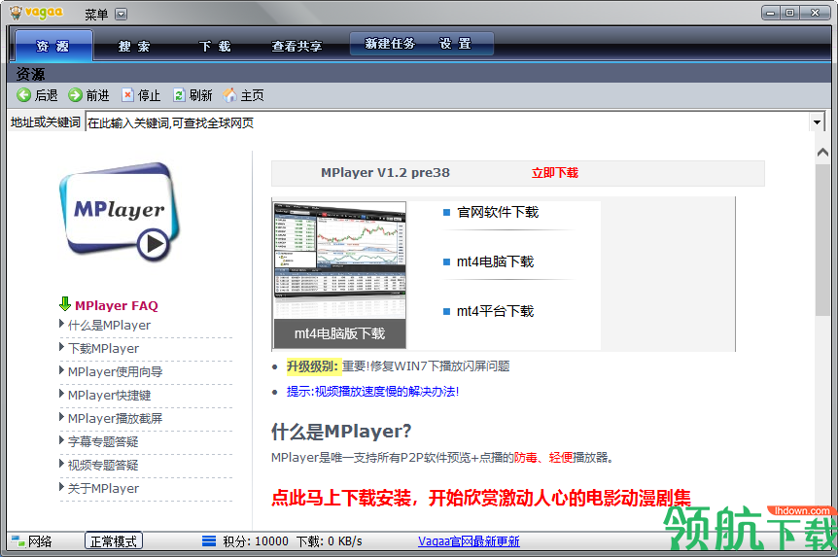Viewport: 838px width, 557px height.
Task: Open MPlayer快捷键 in the FAQ list
Action: click(109, 395)
